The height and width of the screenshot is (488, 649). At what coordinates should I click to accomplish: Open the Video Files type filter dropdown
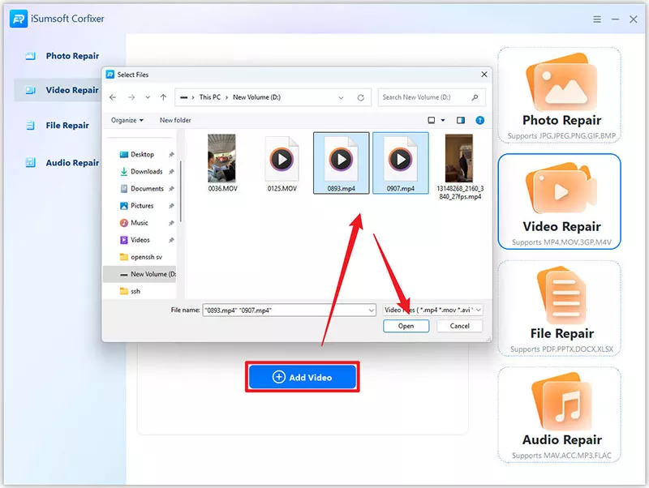(432, 310)
